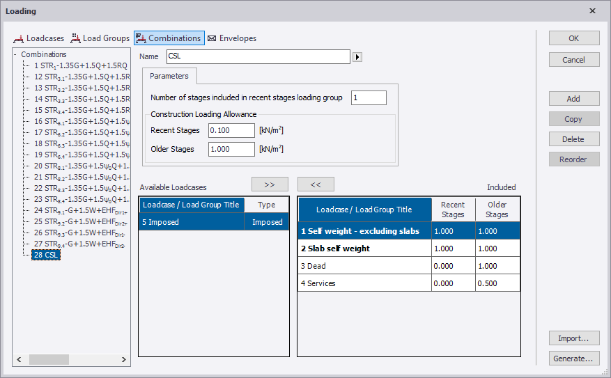611x378 pixels.
Task: Select the 28 CSL combination
Action: [47, 255]
